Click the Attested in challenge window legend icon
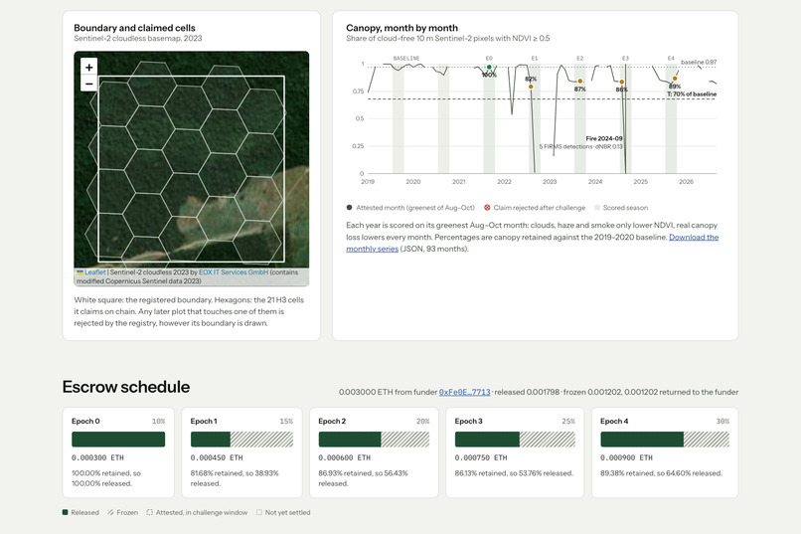The width and height of the screenshot is (801, 534). point(149,512)
